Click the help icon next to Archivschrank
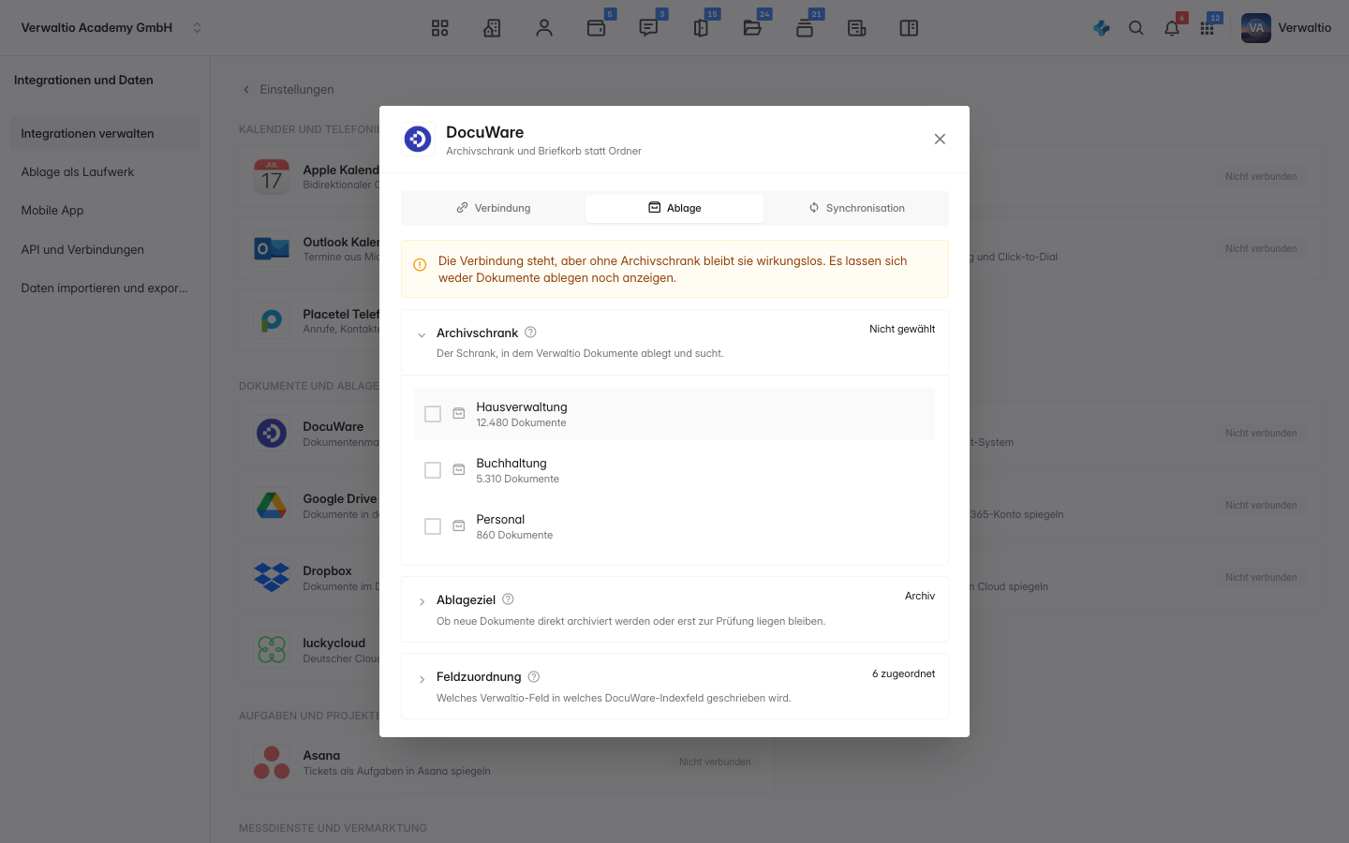Viewport: 1349px width, 843px height. tap(530, 333)
